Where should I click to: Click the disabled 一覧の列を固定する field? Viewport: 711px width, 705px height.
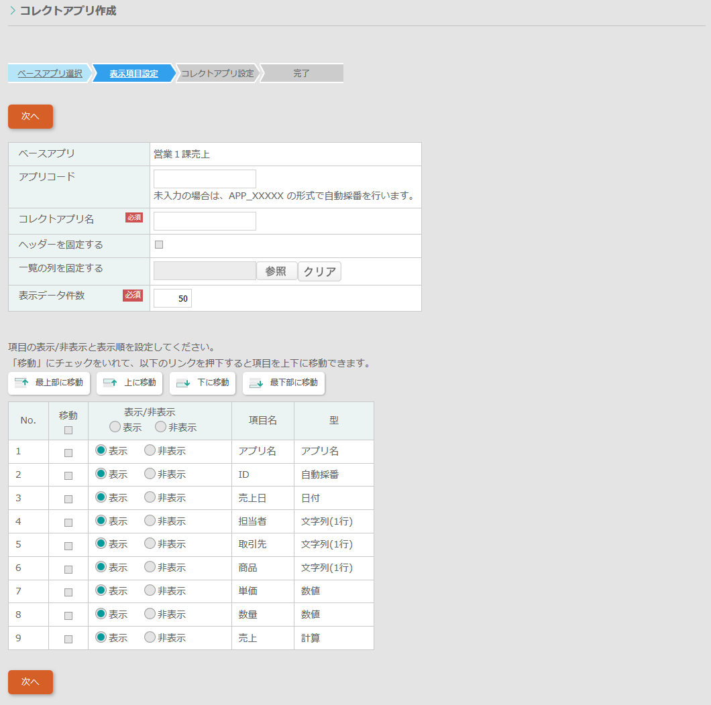click(x=205, y=271)
